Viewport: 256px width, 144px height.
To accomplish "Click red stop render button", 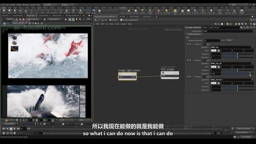I will [x=24, y=19].
